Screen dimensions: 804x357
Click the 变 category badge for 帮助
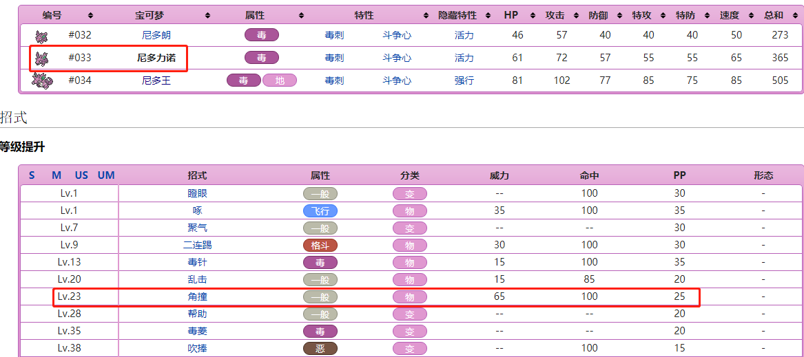(x=410, y=314)
